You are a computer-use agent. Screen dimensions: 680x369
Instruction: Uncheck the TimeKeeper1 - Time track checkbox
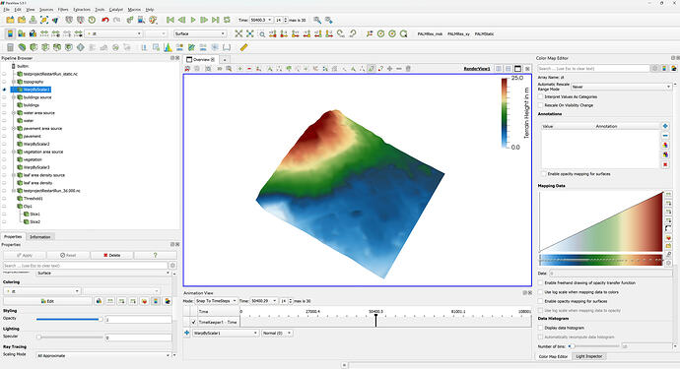point(194,322)
